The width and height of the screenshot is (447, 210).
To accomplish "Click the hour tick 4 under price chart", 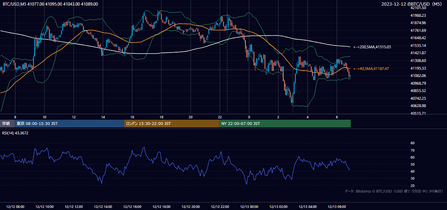I will pos(307,117).
